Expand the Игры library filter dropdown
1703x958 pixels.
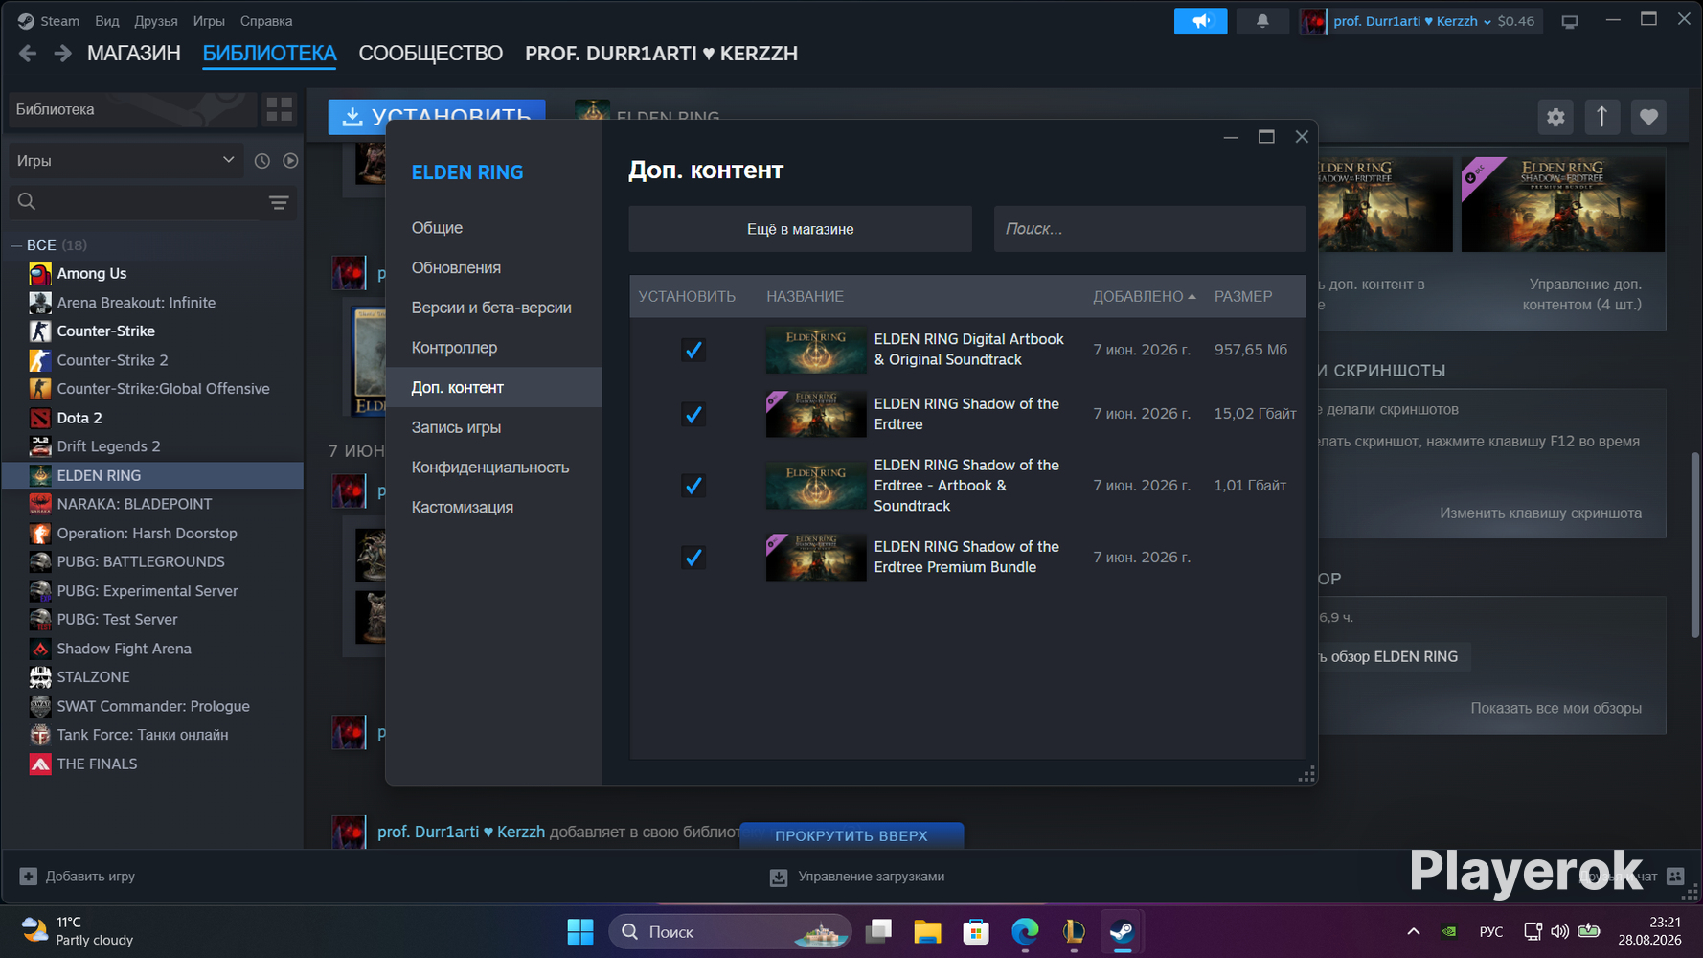click(x=125, y=161)
